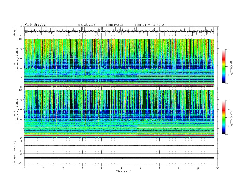Screen dimensions: 245x189
Task: Click the "station=ATH" header label
Action: coord(115,25)
